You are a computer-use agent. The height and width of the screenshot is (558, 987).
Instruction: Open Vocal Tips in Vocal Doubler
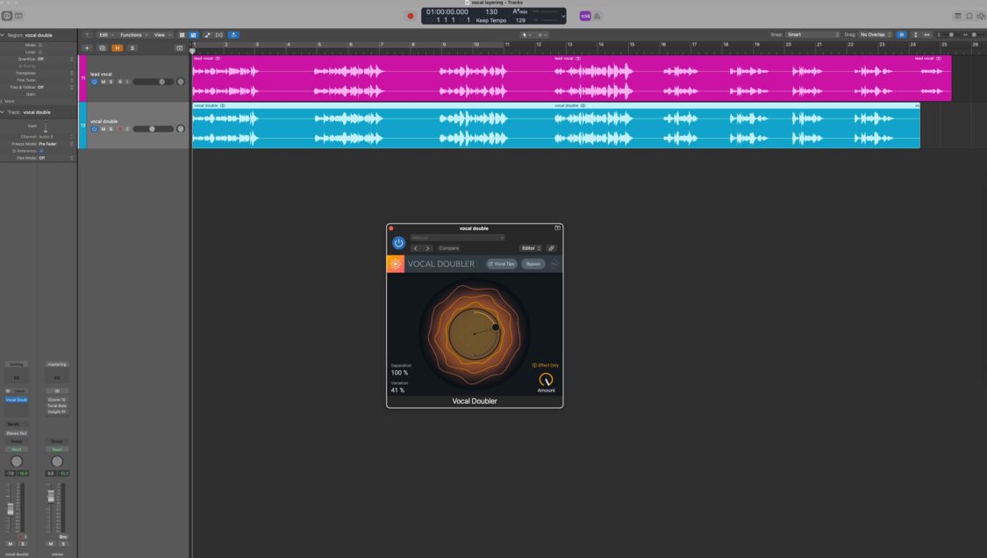coord(500,263)
